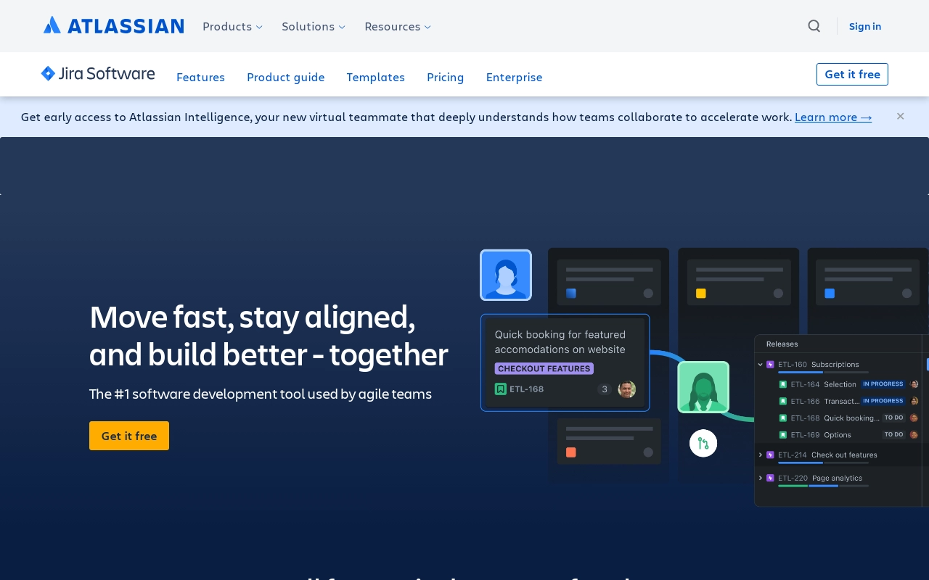Open the Enterprise page
The width and height of the screenshot is (929, 580).
pos(514,77)
